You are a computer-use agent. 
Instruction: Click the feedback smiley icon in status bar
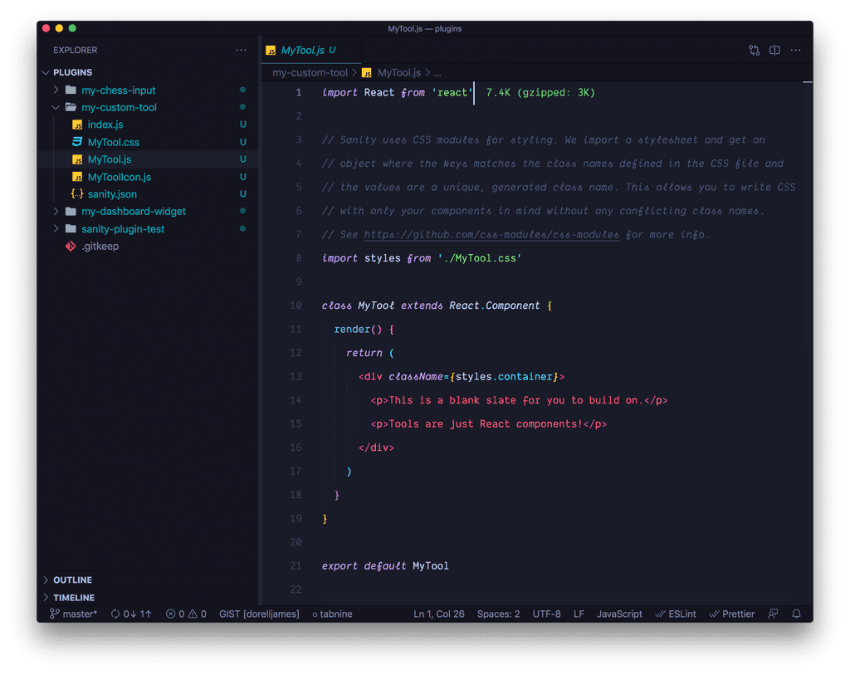773,614
